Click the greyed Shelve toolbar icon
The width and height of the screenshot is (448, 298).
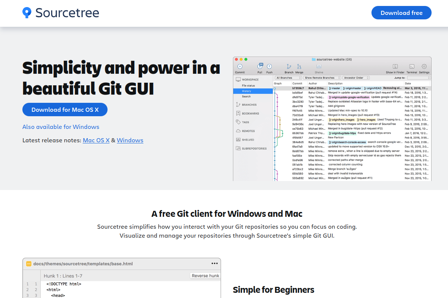(x=319, y=67)
